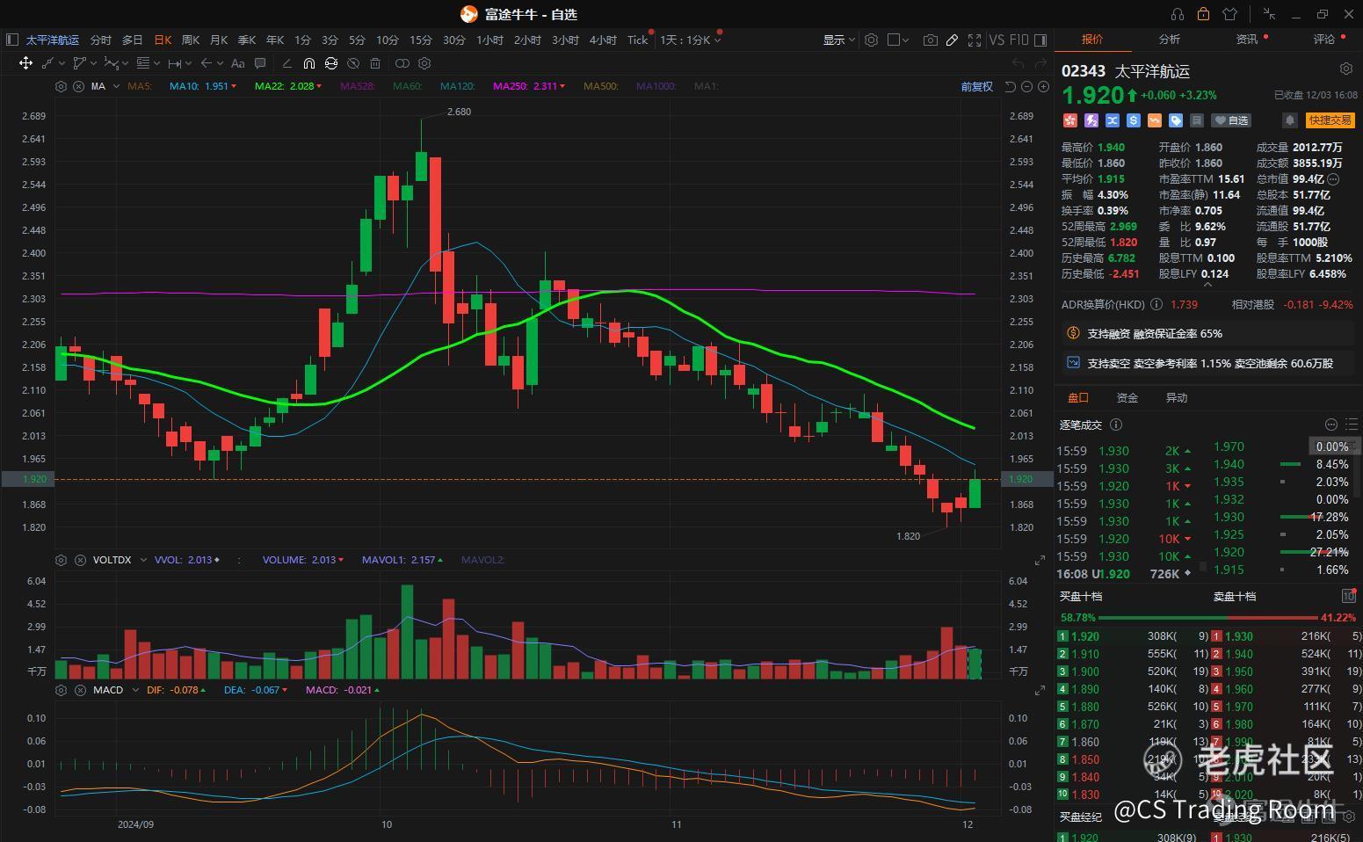Click the 支持卖空 short selling banner
The image size is (1363, 842).
pos(1208,363)
